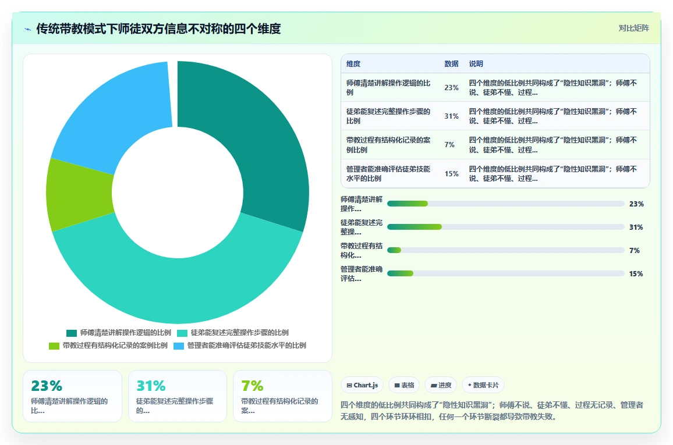Click the progress bar for 师傅清楚讲解操作…
Image resolution: width=673 pixels, height=445 pixels.
(505, 204)
